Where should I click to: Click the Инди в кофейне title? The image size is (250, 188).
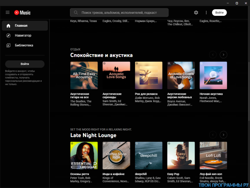113,174
